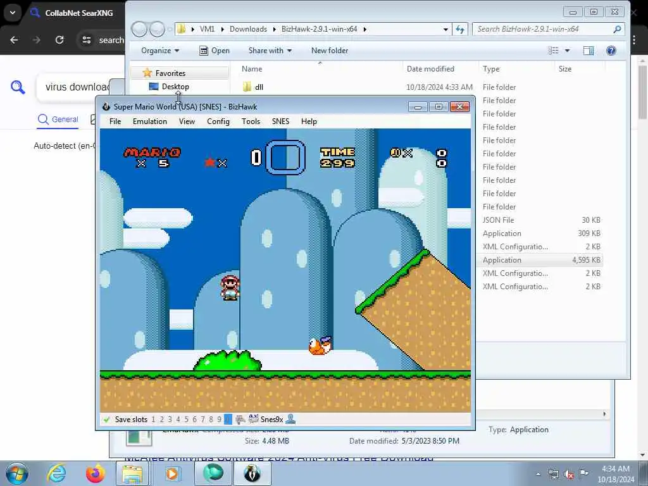The image size is (648, 486).
Task: Click New folder in Explorer toolbar
Action: coord(329,51)
